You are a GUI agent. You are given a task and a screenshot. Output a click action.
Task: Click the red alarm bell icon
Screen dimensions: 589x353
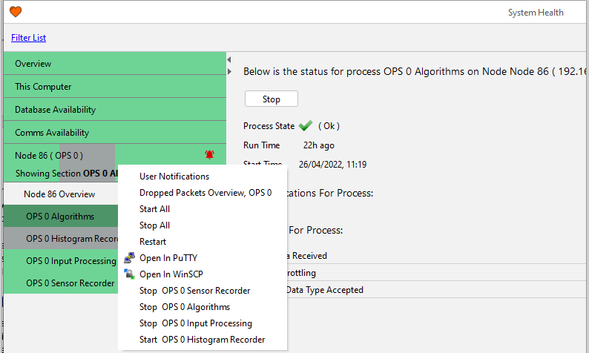point(209,155)
